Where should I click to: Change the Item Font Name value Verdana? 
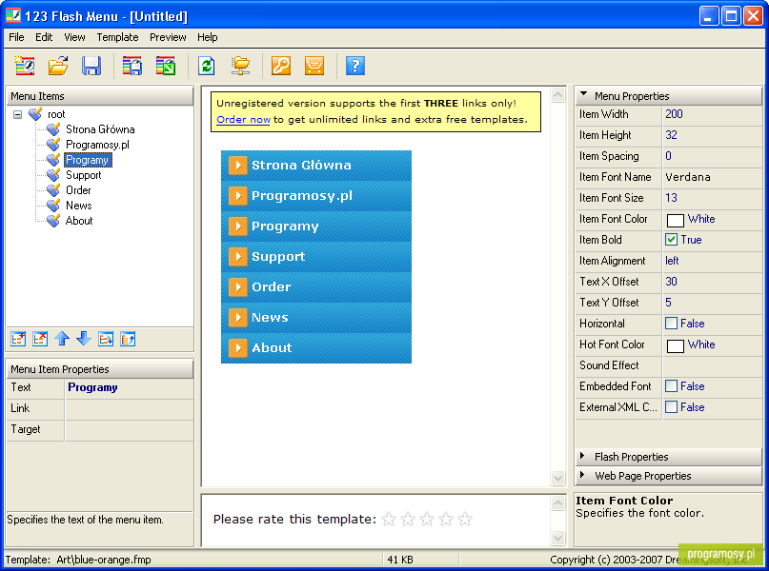point(712,177)
